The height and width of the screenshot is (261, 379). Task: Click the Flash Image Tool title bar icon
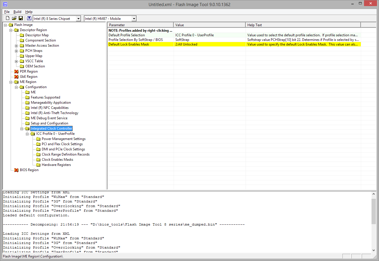pyautogui.click(x=5, y=4)
